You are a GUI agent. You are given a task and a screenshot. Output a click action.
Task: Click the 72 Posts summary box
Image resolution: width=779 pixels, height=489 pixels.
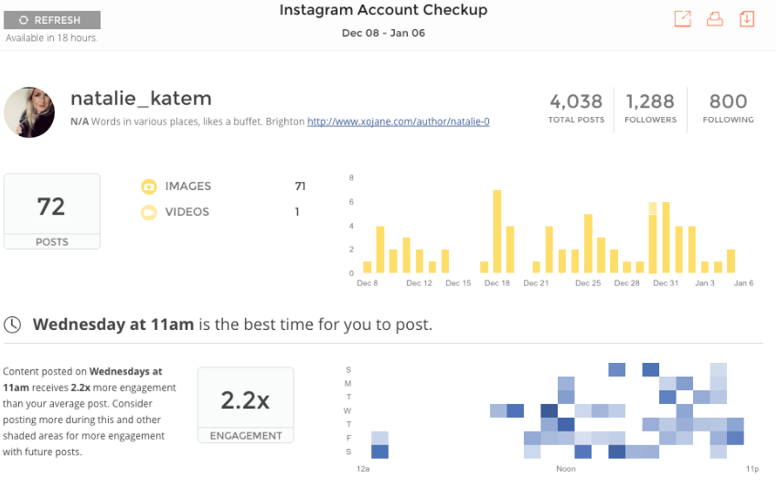click(52, 212)
